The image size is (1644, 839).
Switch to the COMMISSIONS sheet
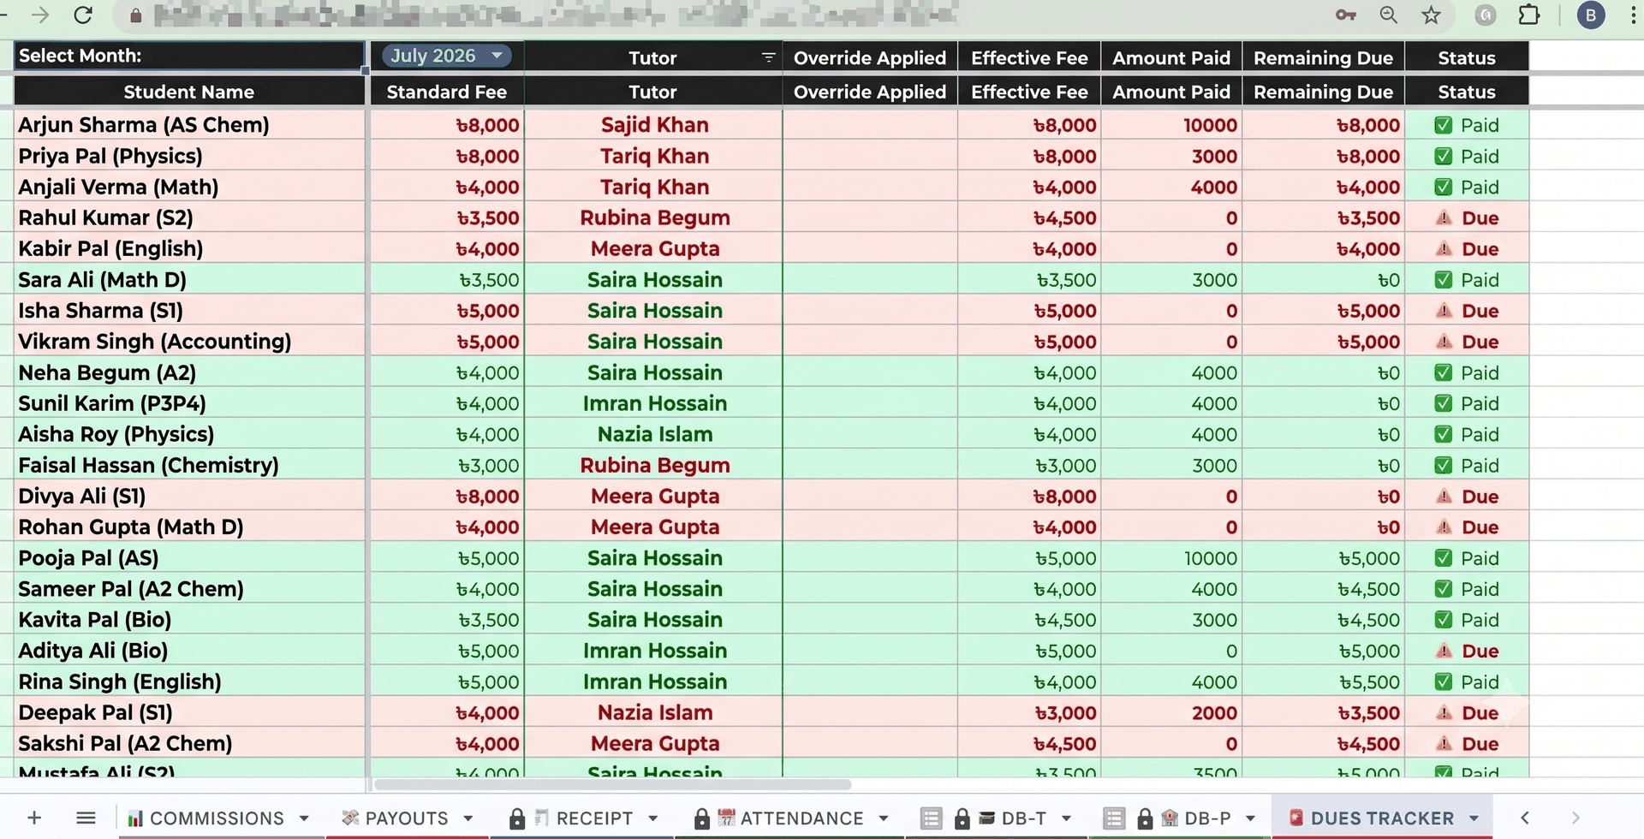217,818
